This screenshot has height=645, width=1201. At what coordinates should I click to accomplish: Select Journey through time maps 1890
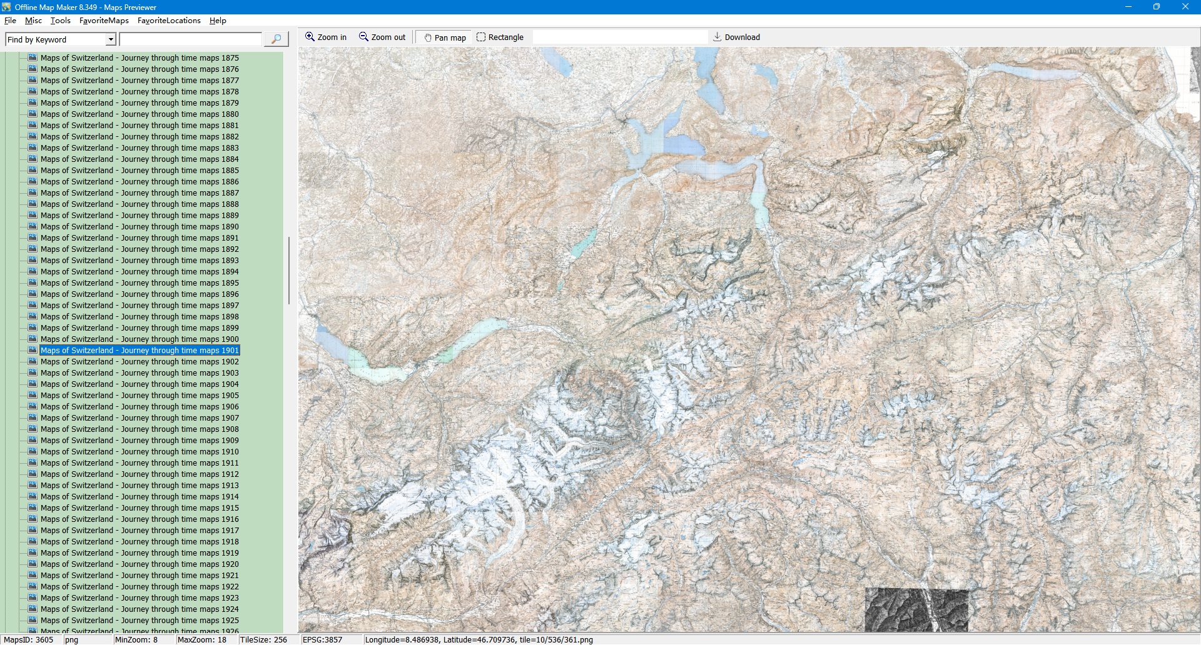click(139, 226)
